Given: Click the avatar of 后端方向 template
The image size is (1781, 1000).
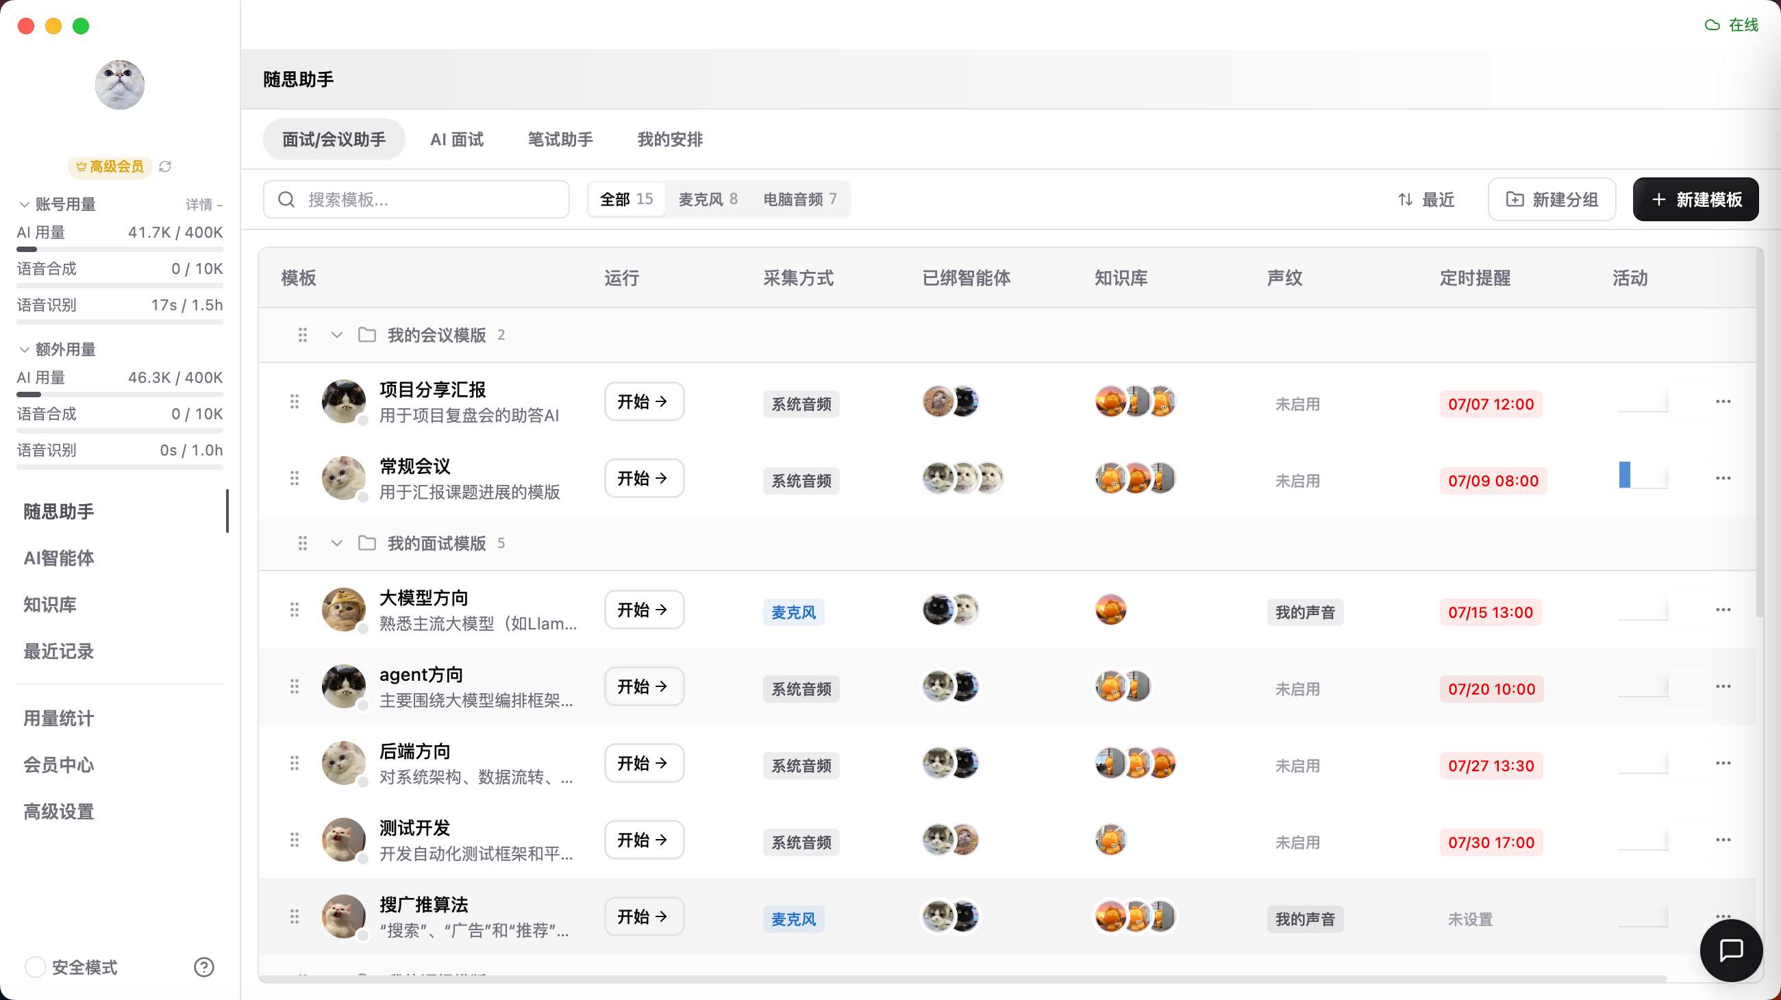Looking at the screenshot, I should (x=344, y=763).
